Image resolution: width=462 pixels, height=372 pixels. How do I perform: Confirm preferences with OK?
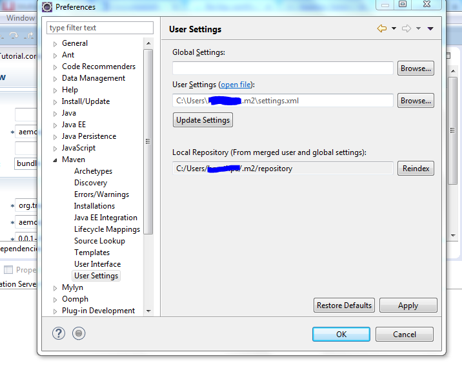click(341, 335)
